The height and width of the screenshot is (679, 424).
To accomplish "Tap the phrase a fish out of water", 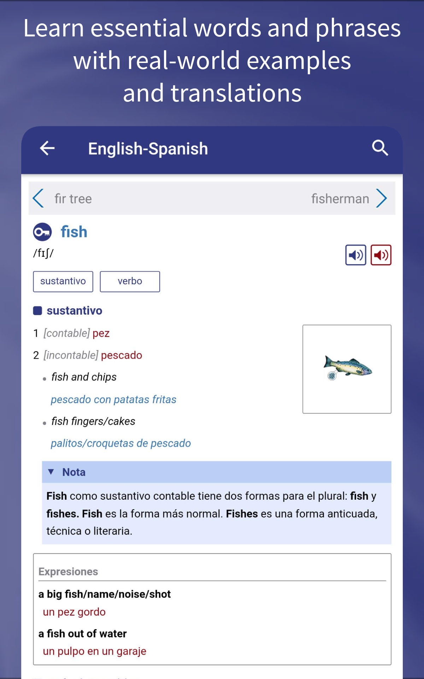I will 82,634.
